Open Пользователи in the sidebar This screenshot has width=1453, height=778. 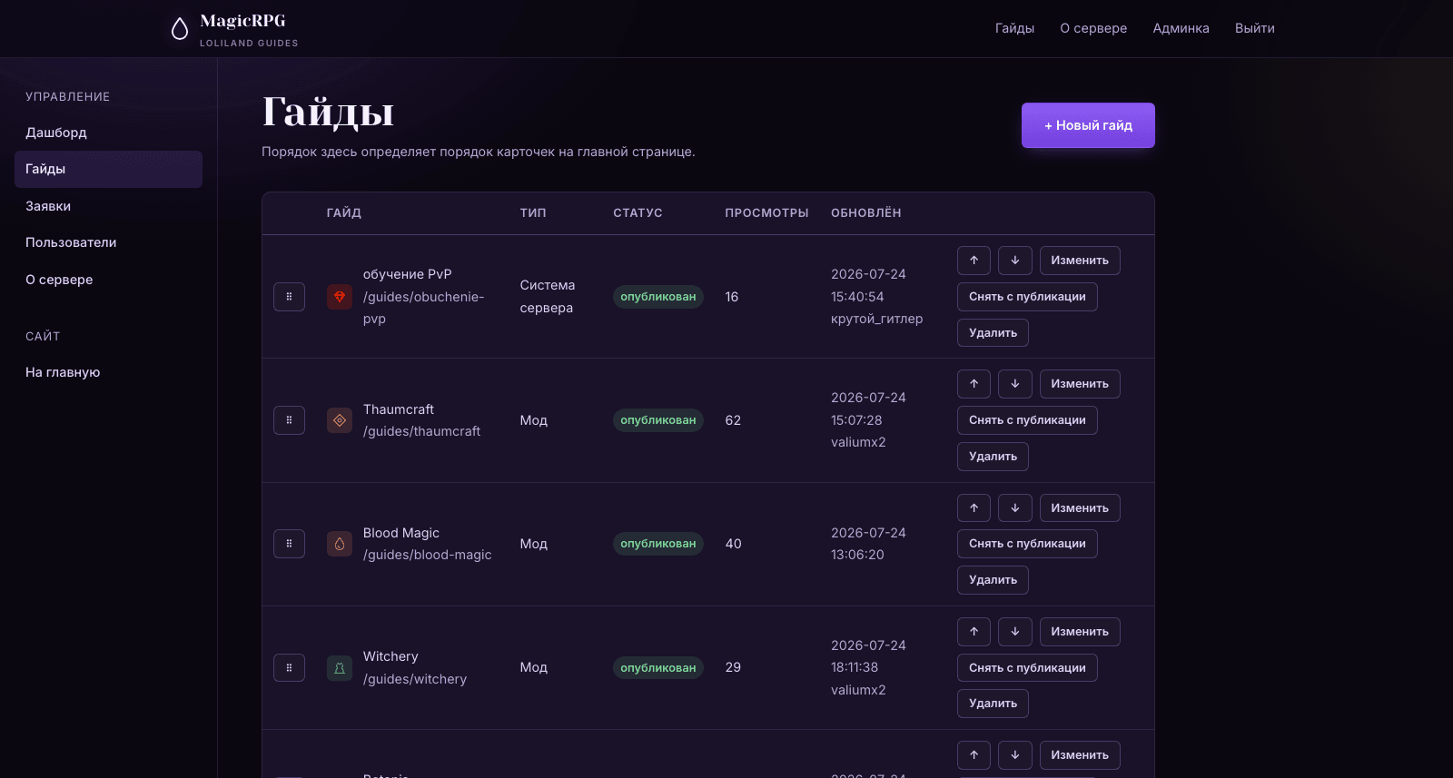tap(108, 242)
